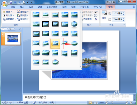Screen dimensions: 137x105
Task: Click the zoom in plus button
Action: pyautogui.click(x=127, y=103)
